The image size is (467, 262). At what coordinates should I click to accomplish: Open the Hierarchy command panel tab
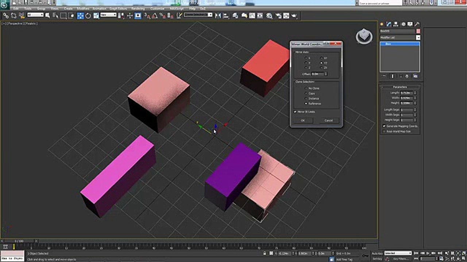(396, 24)
